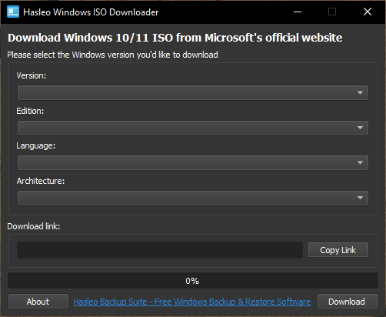Open the Edition dropdown
This screenshot has width=386, height=317.
(193, 128)
